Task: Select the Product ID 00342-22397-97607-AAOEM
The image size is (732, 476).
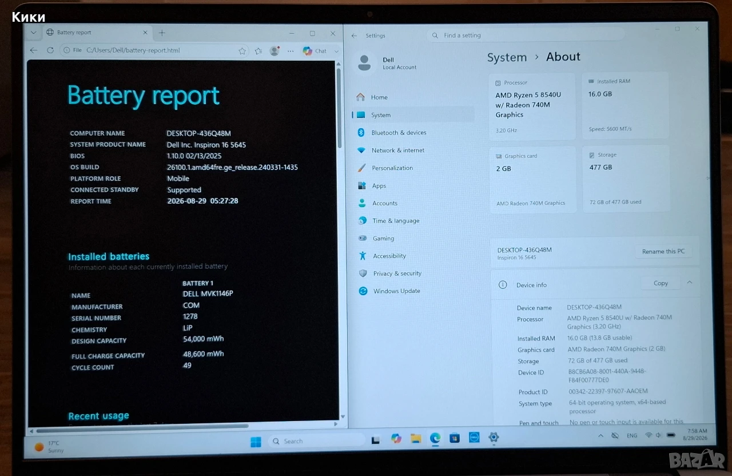Action: coord(608,392)
